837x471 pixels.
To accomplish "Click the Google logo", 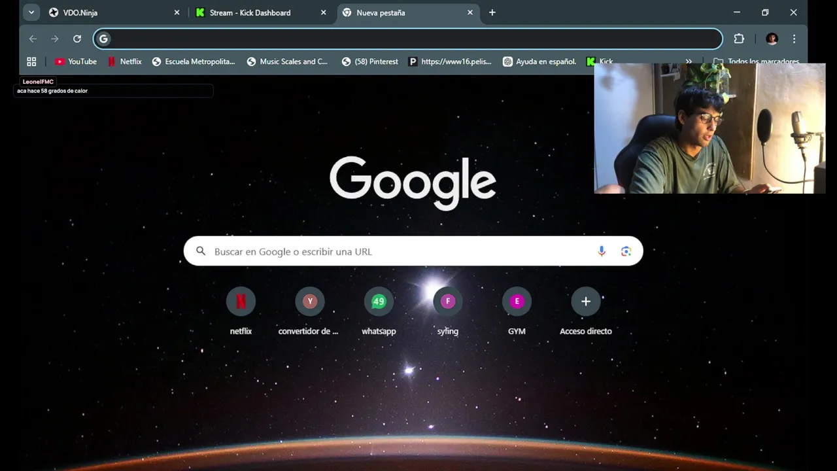I will pyautogui.click(x=413, y=183).
